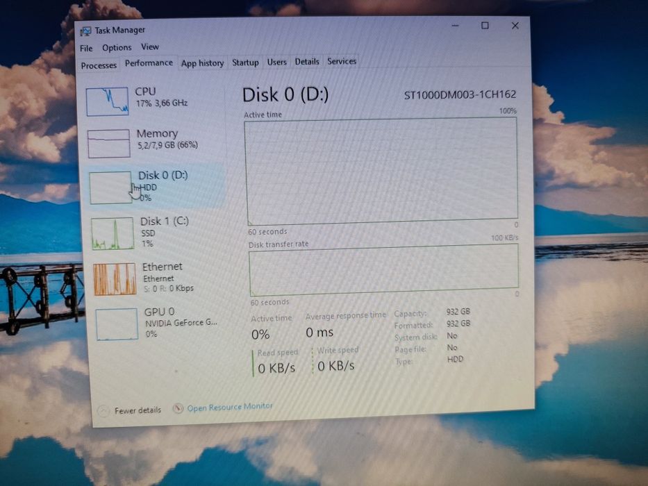This screenshot has width=648, height=486.
Task: Click the System disk No value
Action: pyautogui.click(x=452, y=335)
